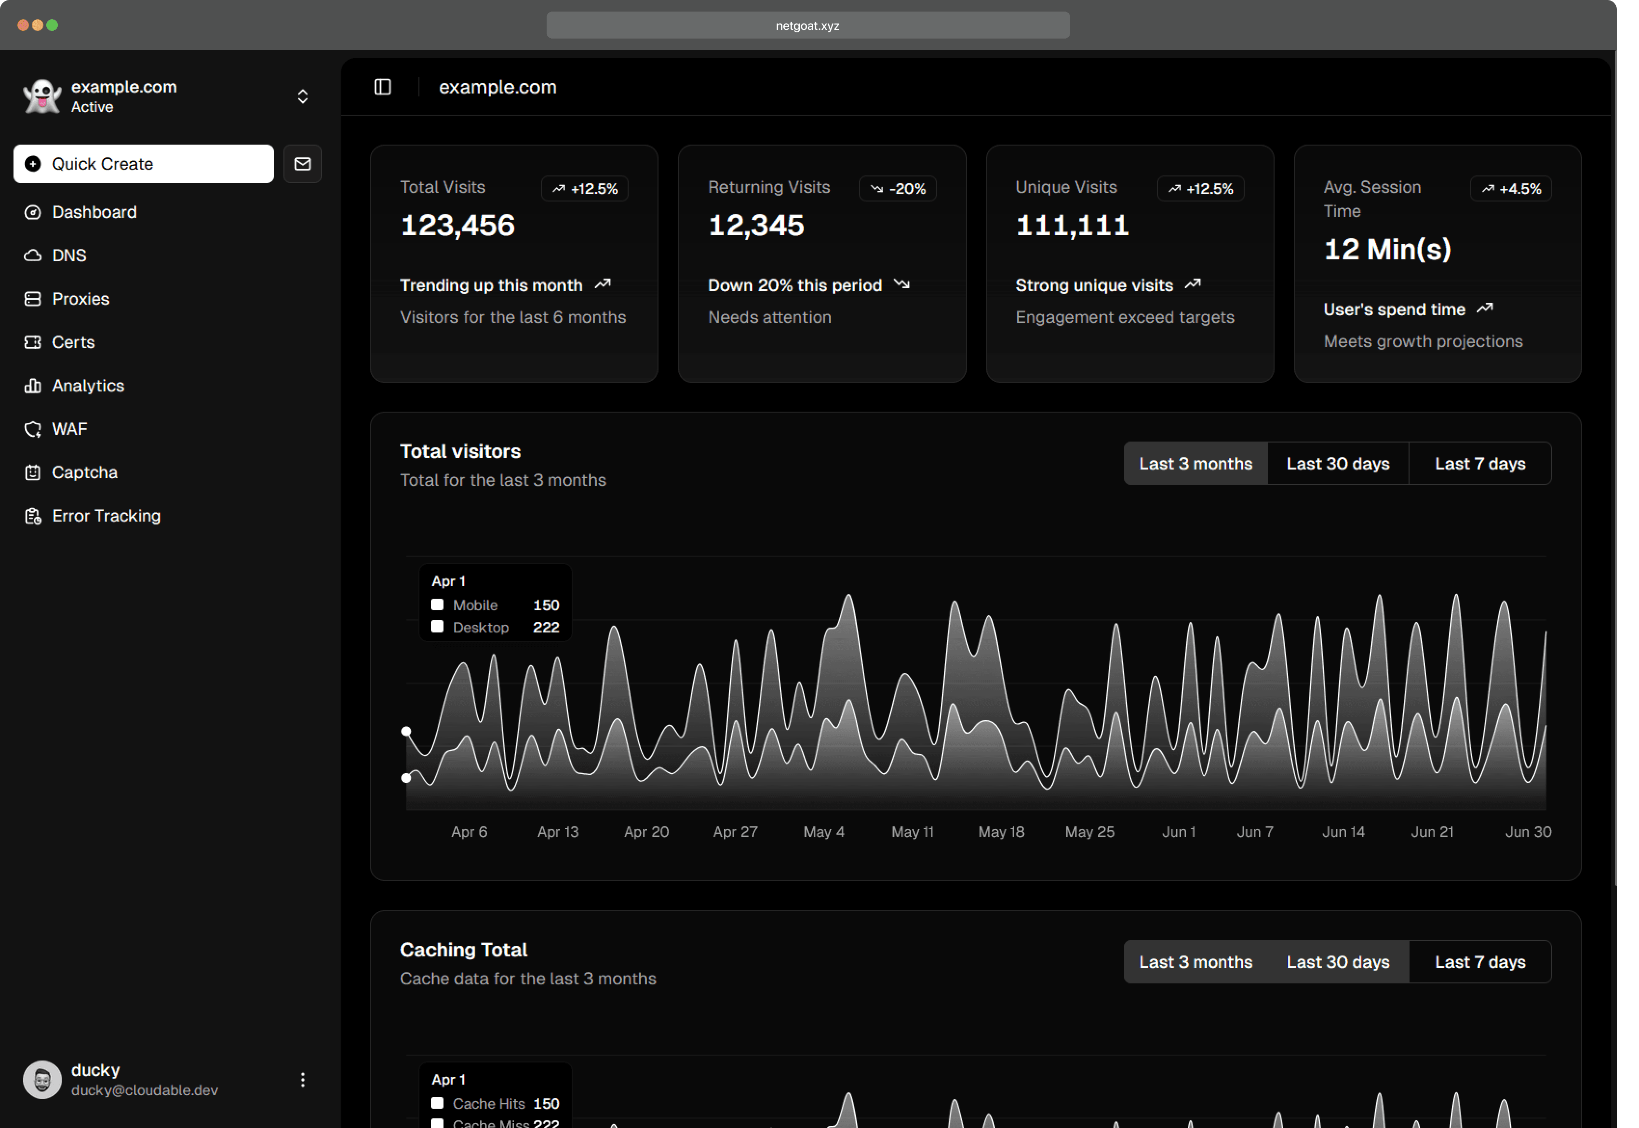Open ducky user options three-dot menu

[303, 1079]
